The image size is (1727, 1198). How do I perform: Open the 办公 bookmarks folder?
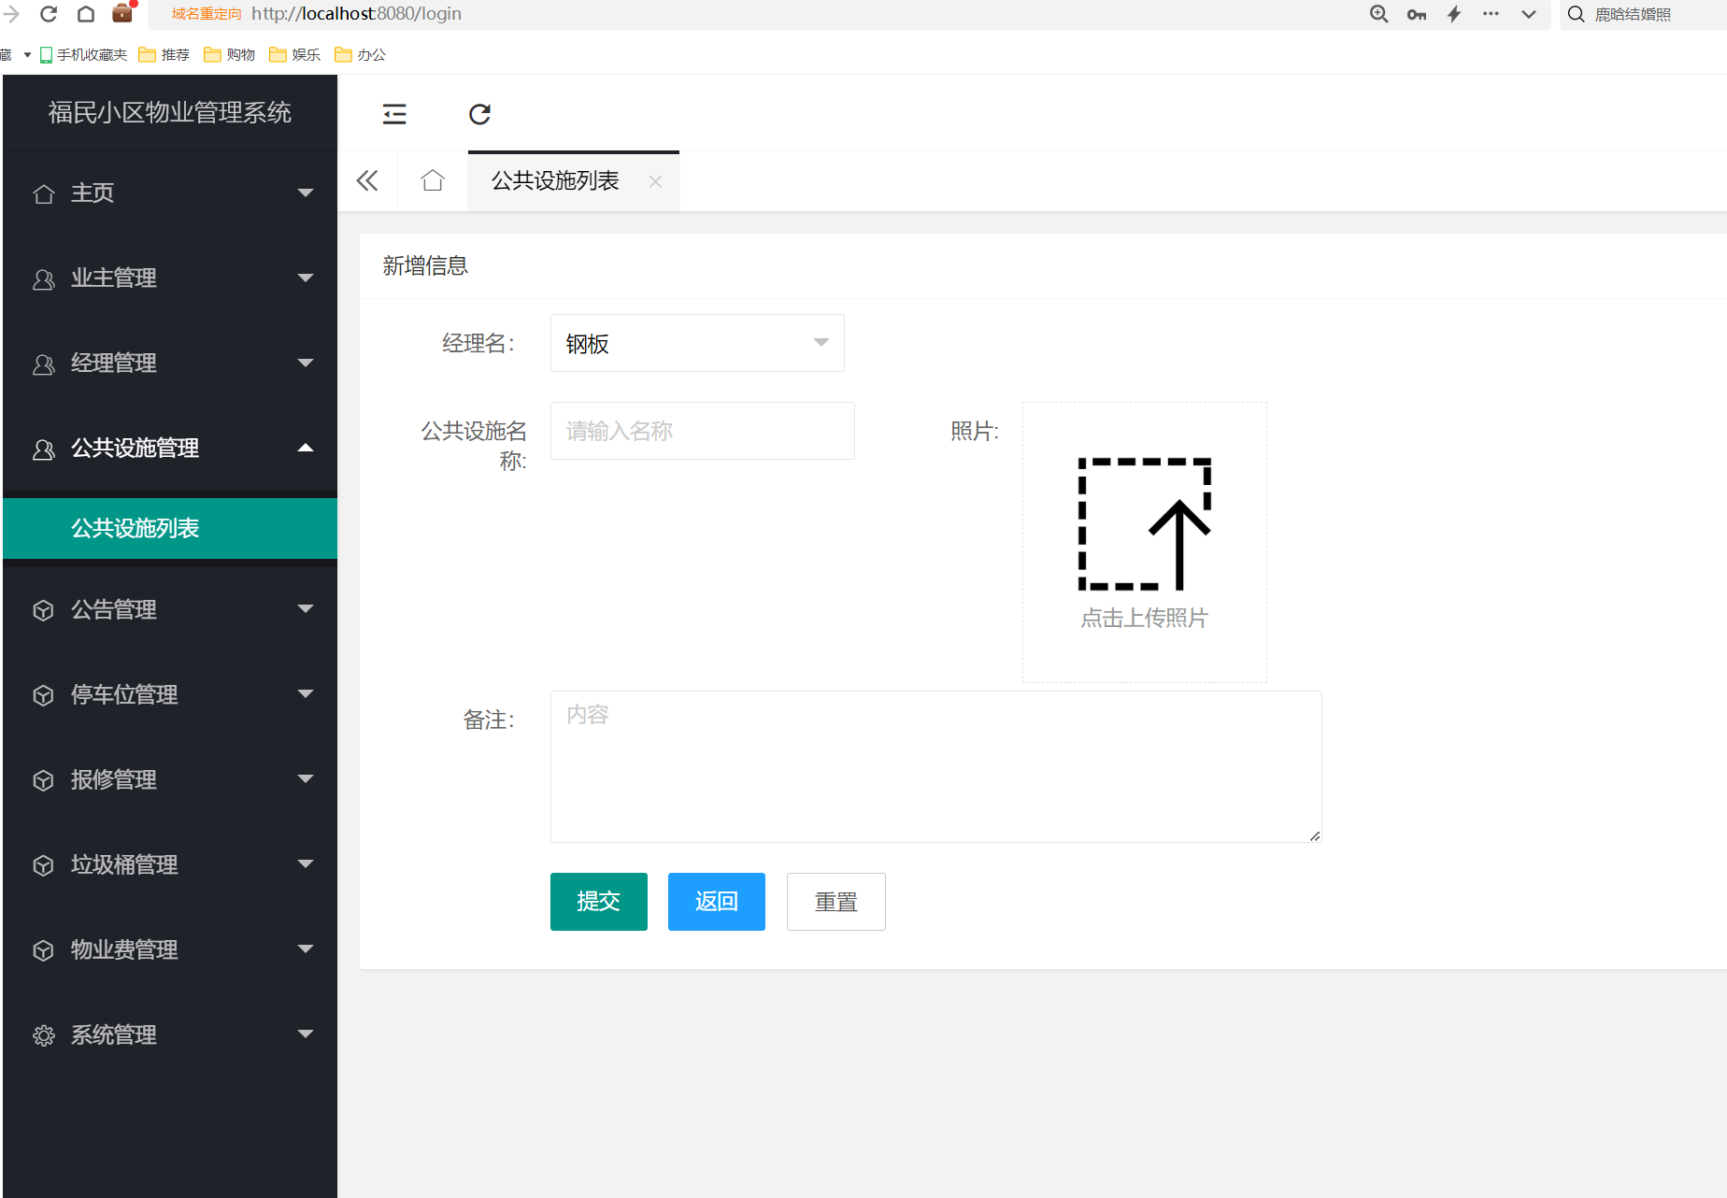[361, 55]
